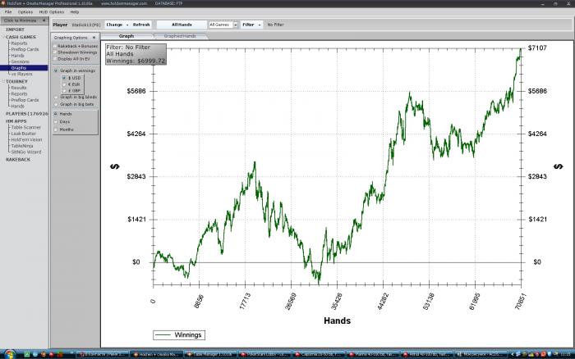Close the Graphing Options panel
This screenshot has height=359, width=575.
(x=94, y=38)
